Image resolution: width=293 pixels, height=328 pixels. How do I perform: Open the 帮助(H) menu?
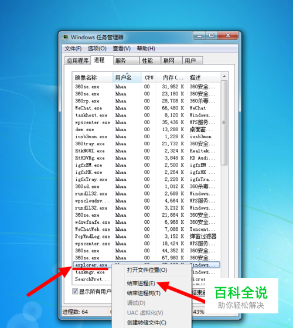(146, 49)
